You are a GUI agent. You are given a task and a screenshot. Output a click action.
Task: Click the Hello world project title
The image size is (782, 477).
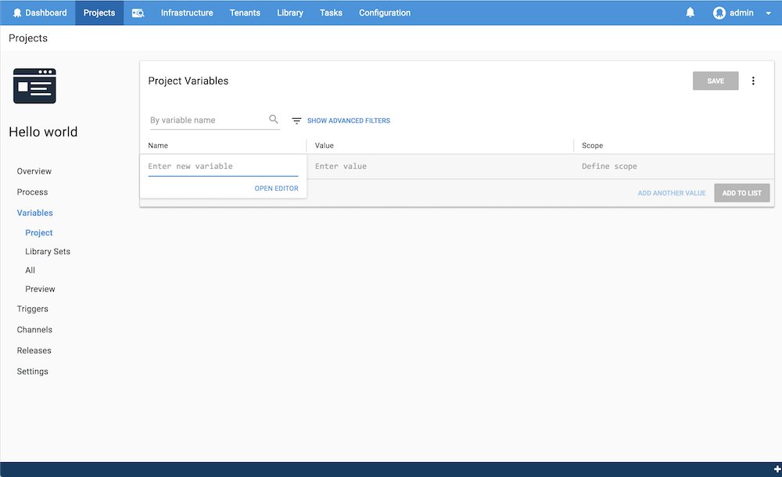pyautogui.click(x=43, y=131)
